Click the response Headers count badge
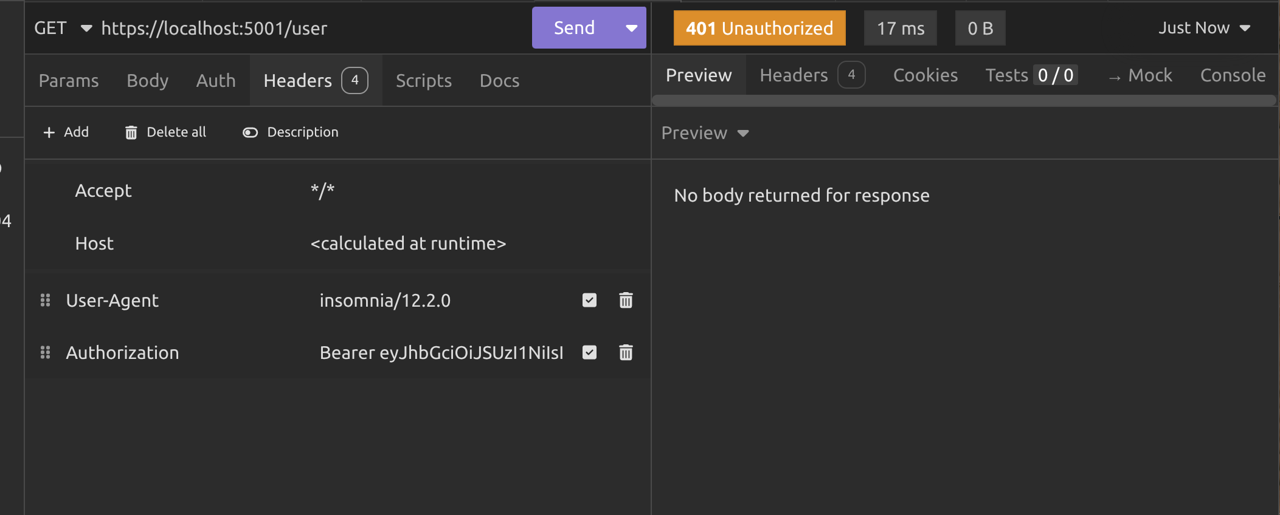This screenshot has width=1280, height=515. [x=851, y=75]
